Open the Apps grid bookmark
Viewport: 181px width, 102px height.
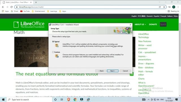pyautogui.click(x=5, y=11)
